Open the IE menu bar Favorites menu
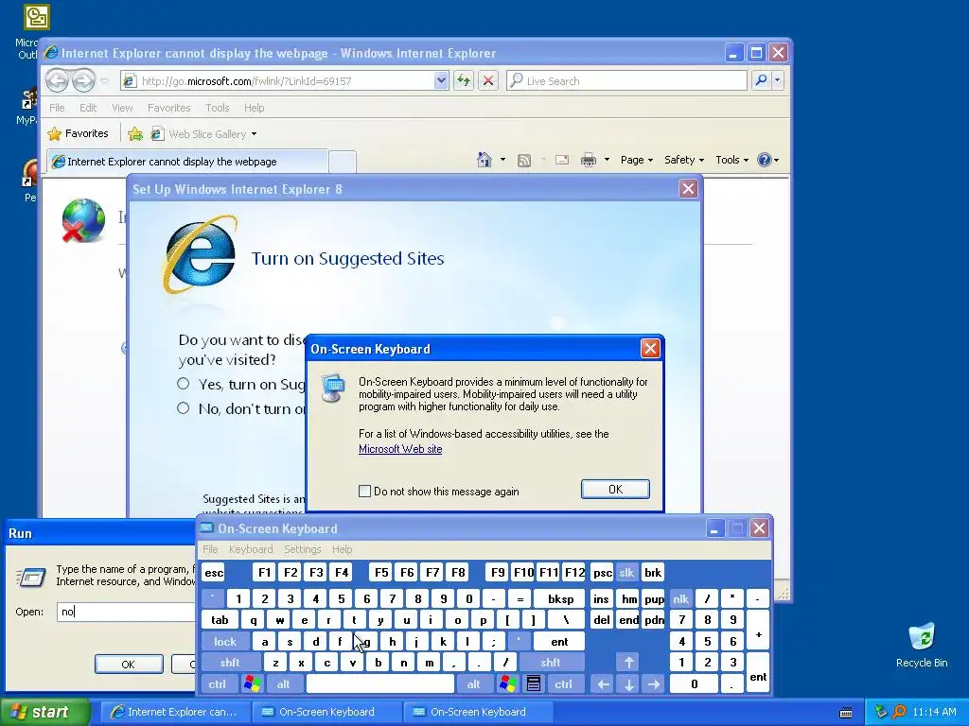 tap(168, 108)
